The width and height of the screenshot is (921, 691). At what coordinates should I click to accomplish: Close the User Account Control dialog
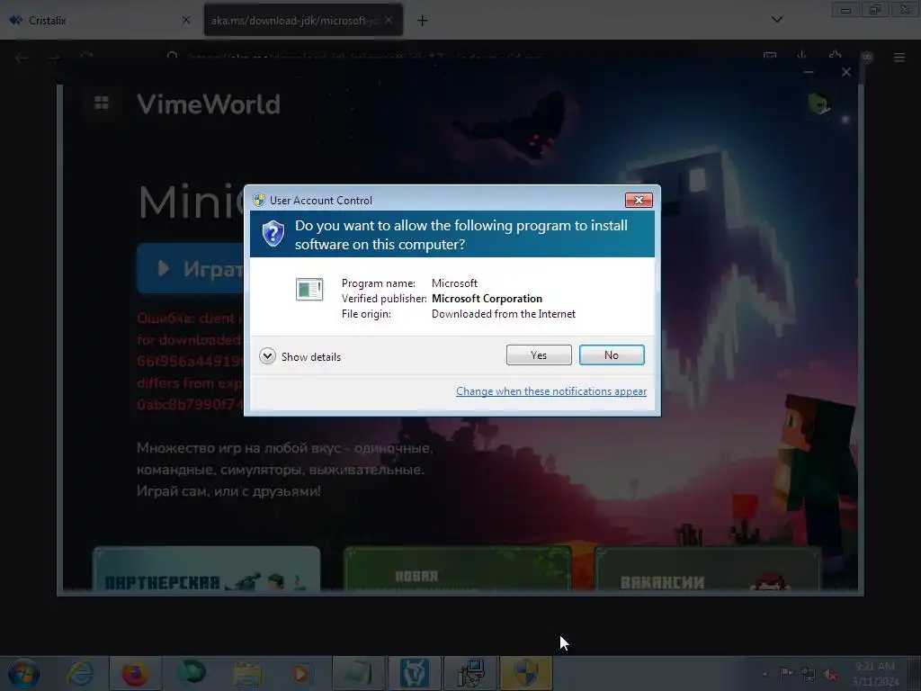pyautogui.click(x=639, y=201)
